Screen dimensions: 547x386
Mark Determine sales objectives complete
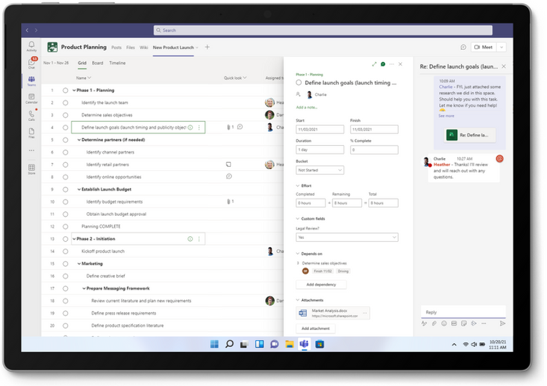65,115
